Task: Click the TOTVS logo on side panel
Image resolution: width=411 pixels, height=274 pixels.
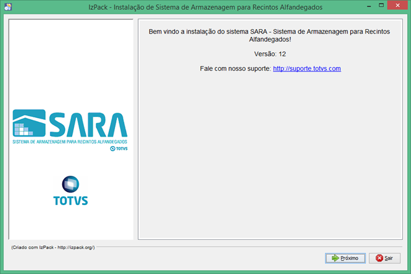Action: point(70,191)
